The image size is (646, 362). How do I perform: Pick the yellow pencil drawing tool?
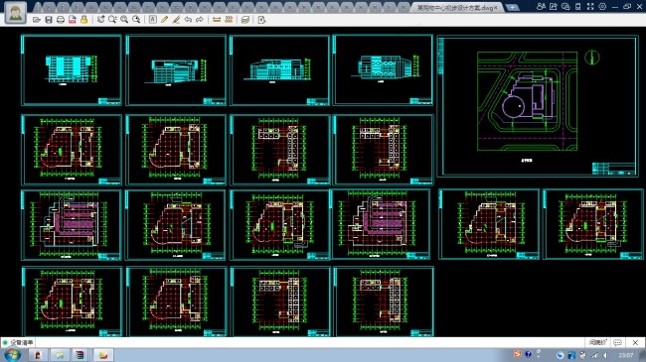(164, 20)
